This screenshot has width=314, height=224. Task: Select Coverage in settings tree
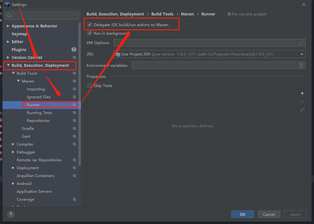click(25, 199)
